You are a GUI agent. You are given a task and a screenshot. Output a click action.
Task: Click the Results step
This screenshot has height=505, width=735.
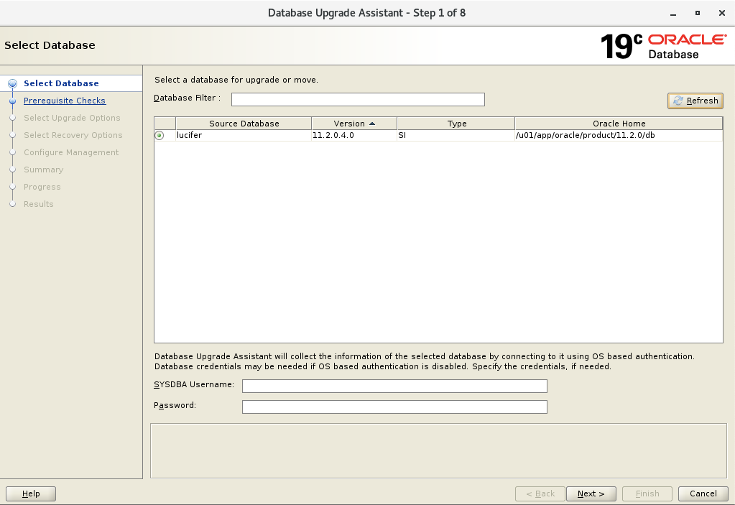38,204
